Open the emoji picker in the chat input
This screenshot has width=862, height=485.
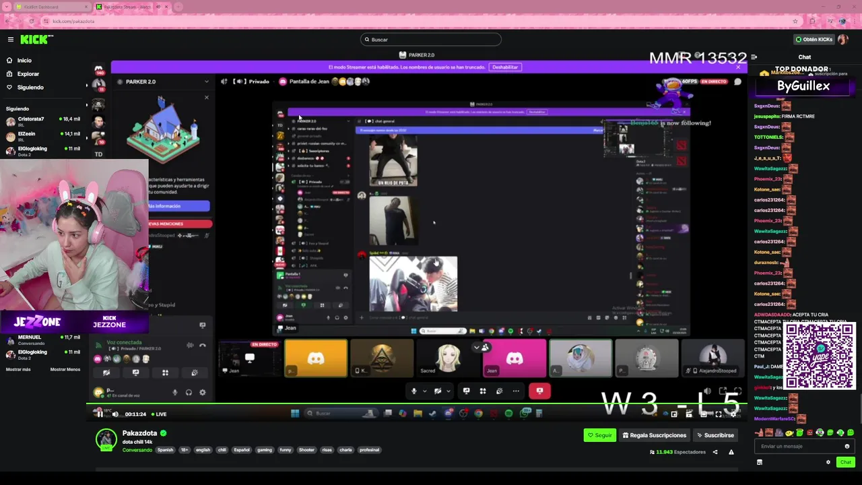[x=847, y=446]
